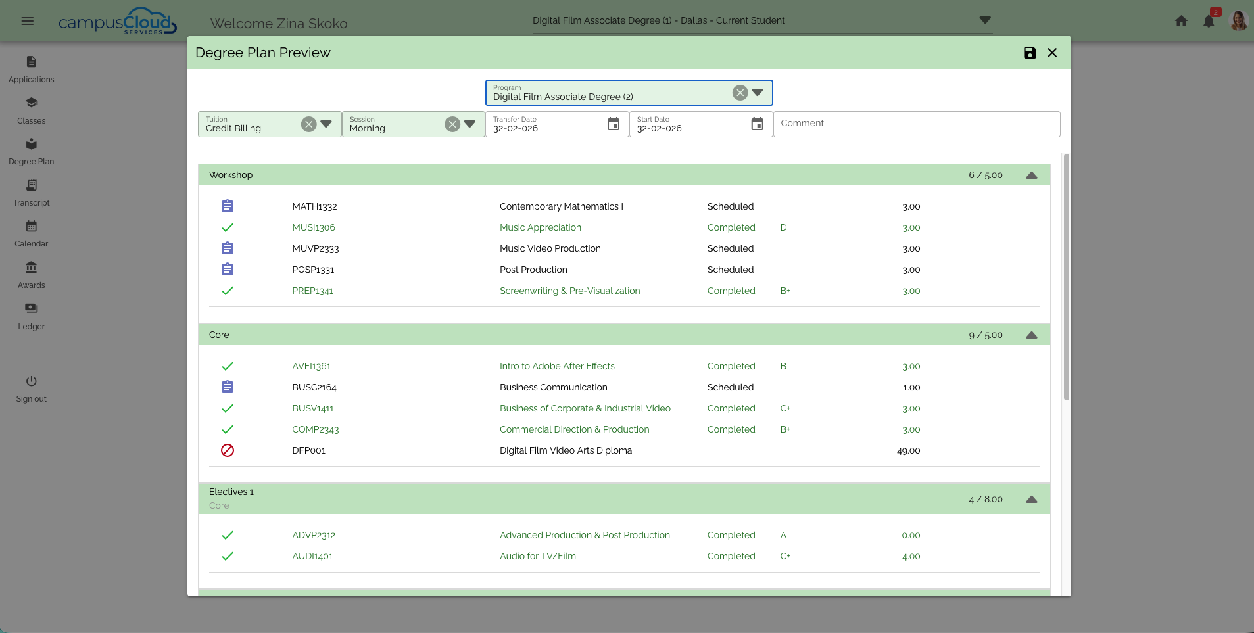Expand the student enrollment selector
The image size is (1254, 633).
pos(984,20)
